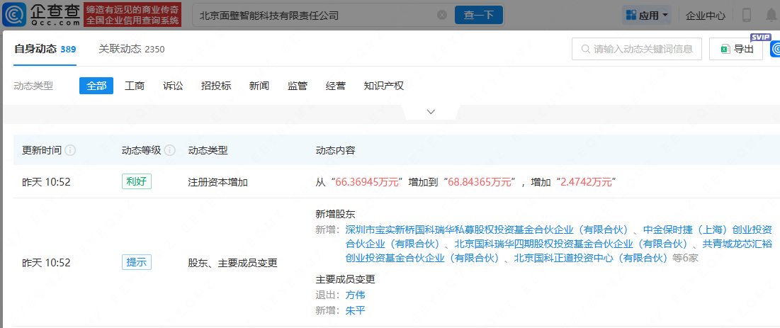
Task: Select the 自身动态 tab
Action: pos(45,49)
